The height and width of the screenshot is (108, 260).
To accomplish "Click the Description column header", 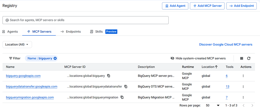I will click(x=146, y=67).
